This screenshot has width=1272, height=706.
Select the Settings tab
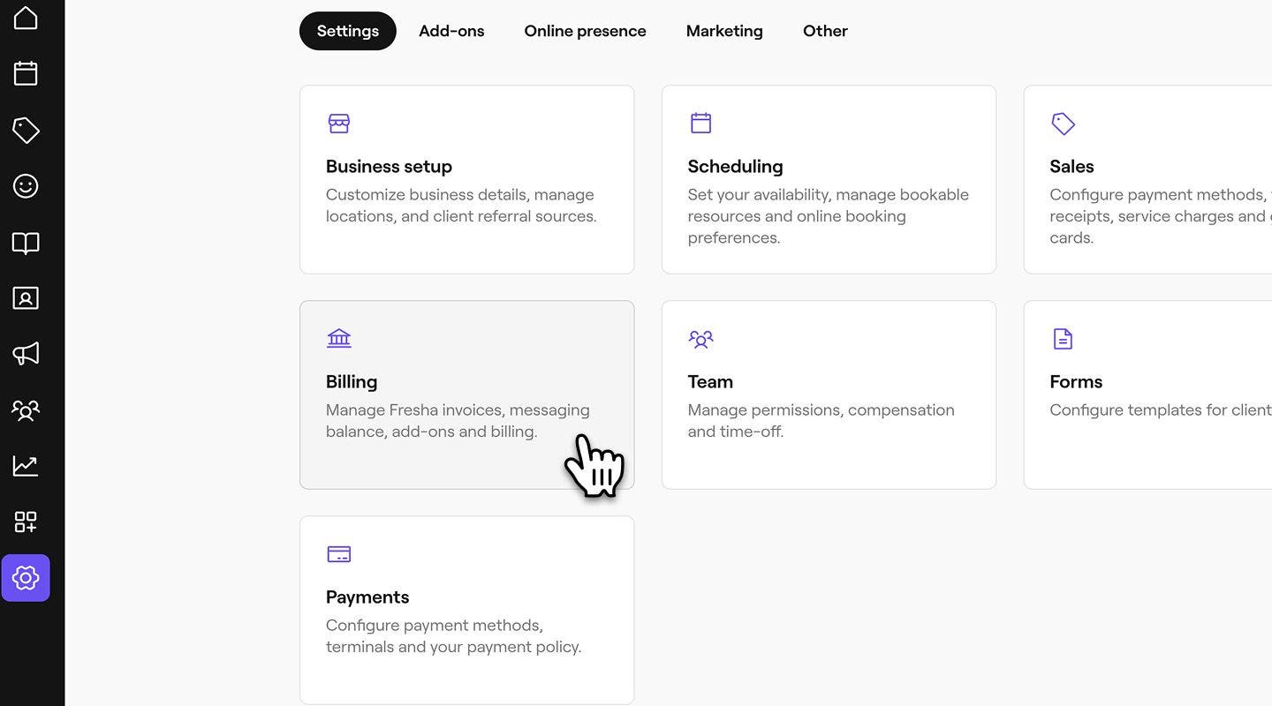pyautogui.click(x=348, y=31)
